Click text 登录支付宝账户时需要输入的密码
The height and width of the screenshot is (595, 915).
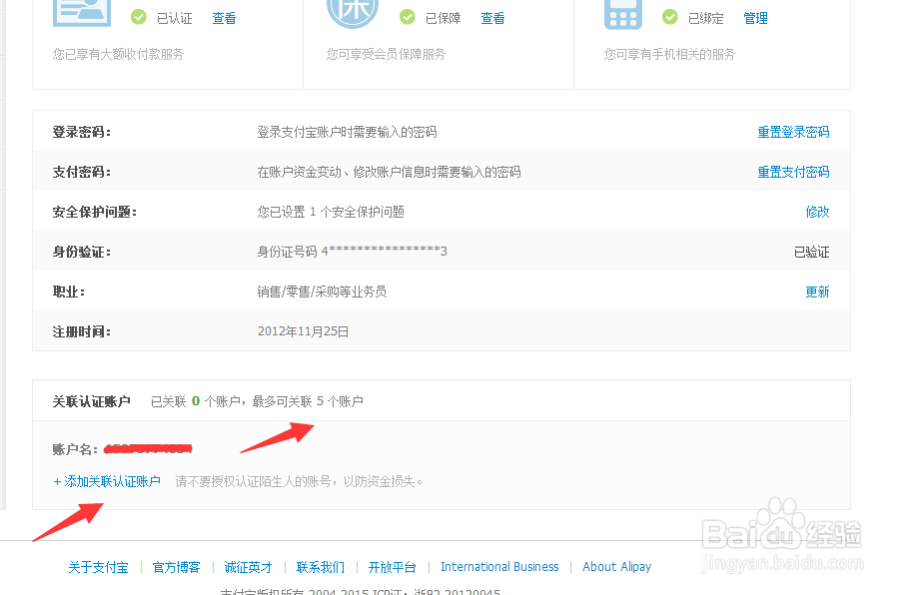pos(348,133)
